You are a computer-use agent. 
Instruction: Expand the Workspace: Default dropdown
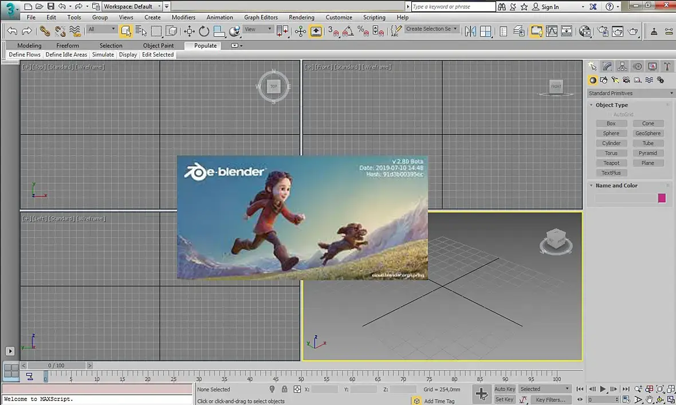132,6
